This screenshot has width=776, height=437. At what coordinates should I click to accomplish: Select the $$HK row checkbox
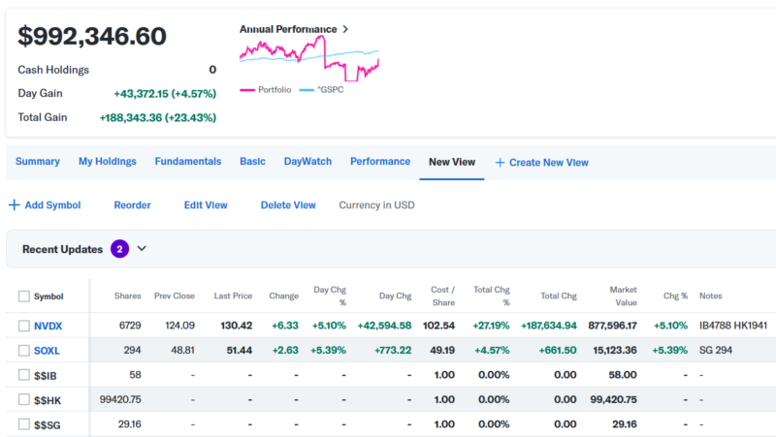(24, 399)
